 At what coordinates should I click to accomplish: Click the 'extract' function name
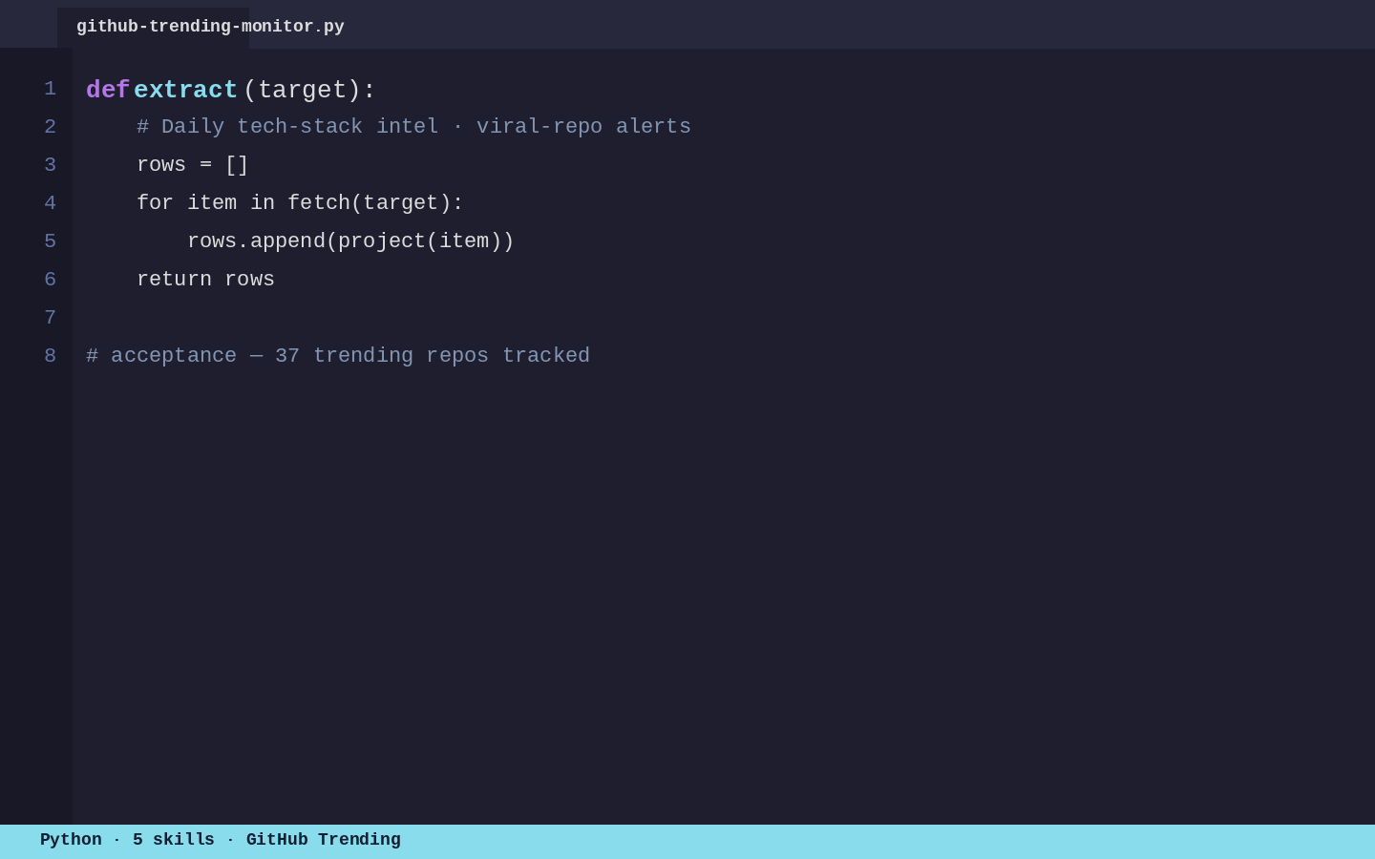tap(185, 90)
